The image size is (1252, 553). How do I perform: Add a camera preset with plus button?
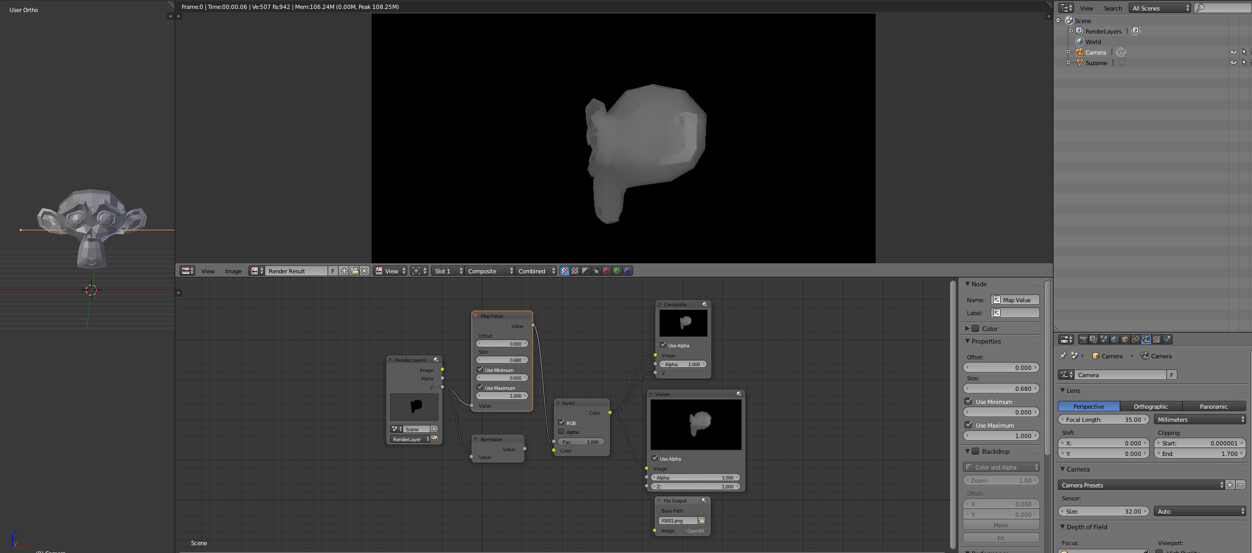[x=1230, y=485]
